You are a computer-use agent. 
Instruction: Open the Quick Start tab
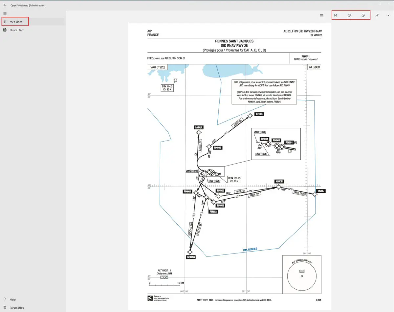[x=32, y=30]
